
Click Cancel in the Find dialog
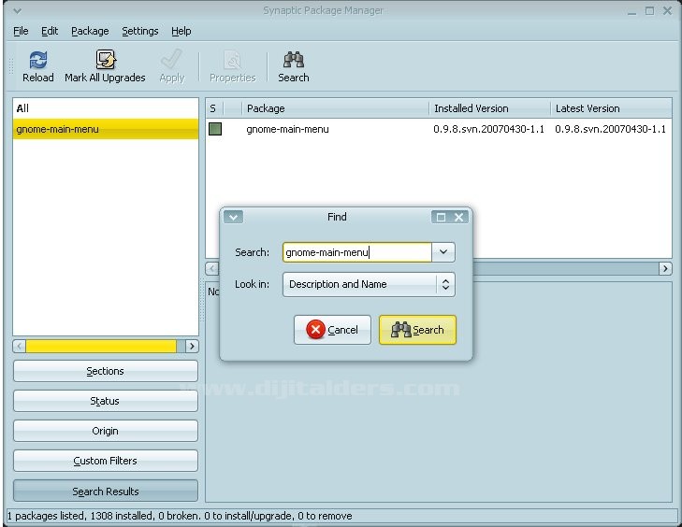click(x=332, y=330)
